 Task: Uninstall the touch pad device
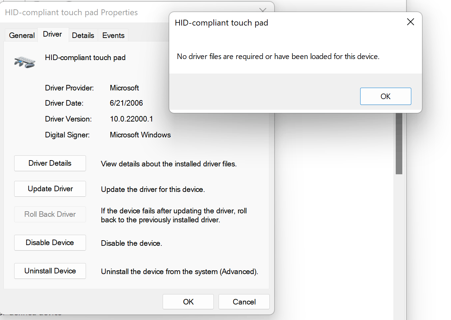click(x=50, y=271)
